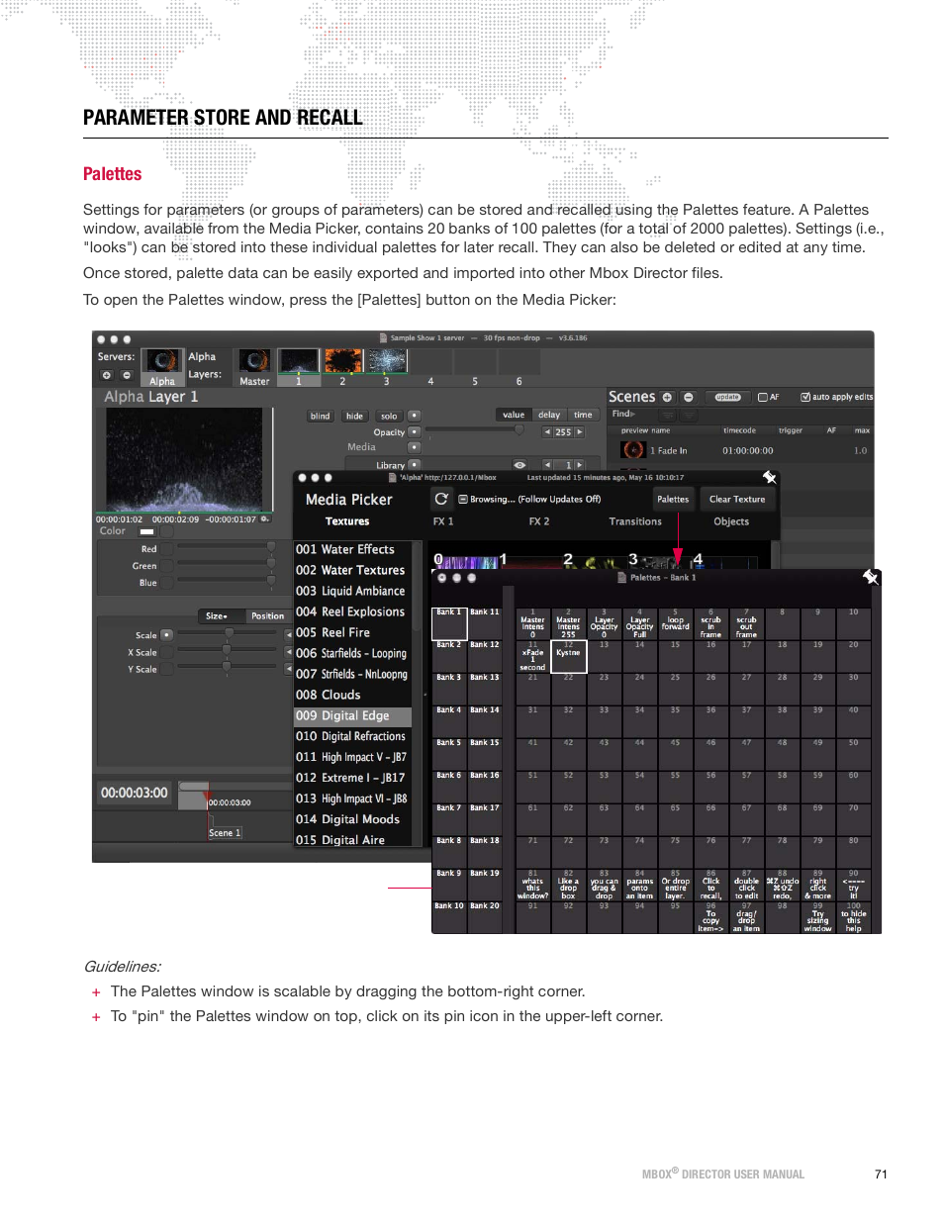Select the delay mode tab
The height and width of the screenshot is (1222, 944).
[549, 415]
